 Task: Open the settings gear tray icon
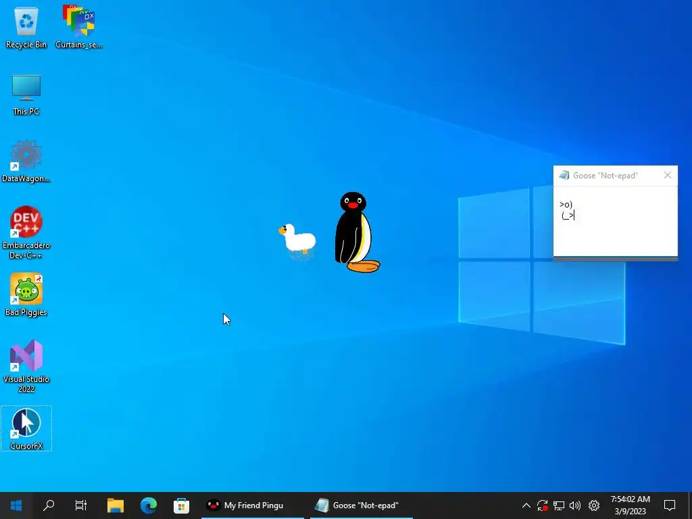[x=594, y=505]
